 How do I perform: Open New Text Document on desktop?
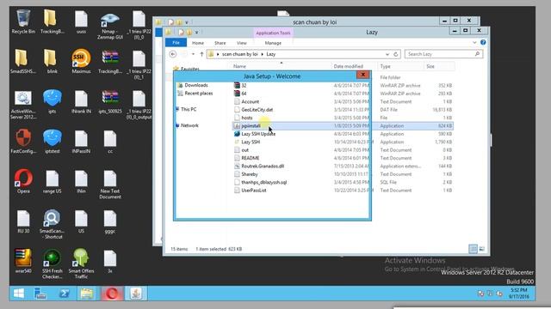tap(110, 185)
